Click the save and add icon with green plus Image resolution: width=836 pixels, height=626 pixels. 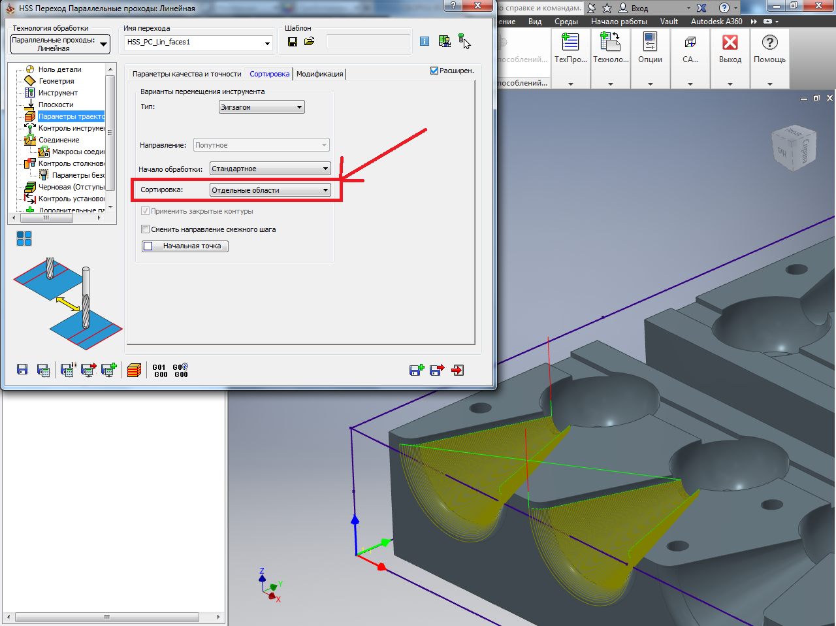pyautogui.click(x=417, y=370)
